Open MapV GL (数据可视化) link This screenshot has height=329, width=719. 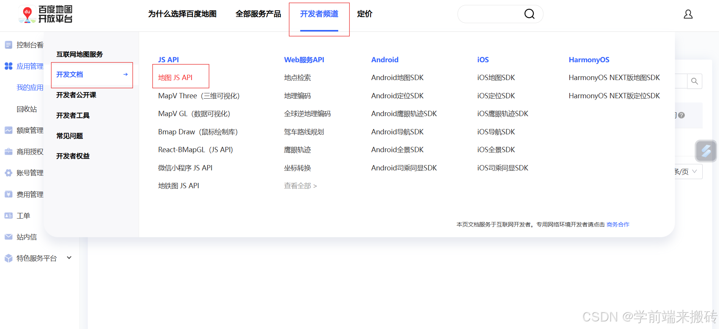(194, 113)
